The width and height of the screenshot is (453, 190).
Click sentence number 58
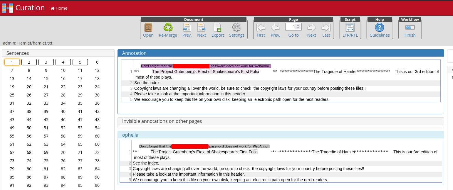(63, 136)
